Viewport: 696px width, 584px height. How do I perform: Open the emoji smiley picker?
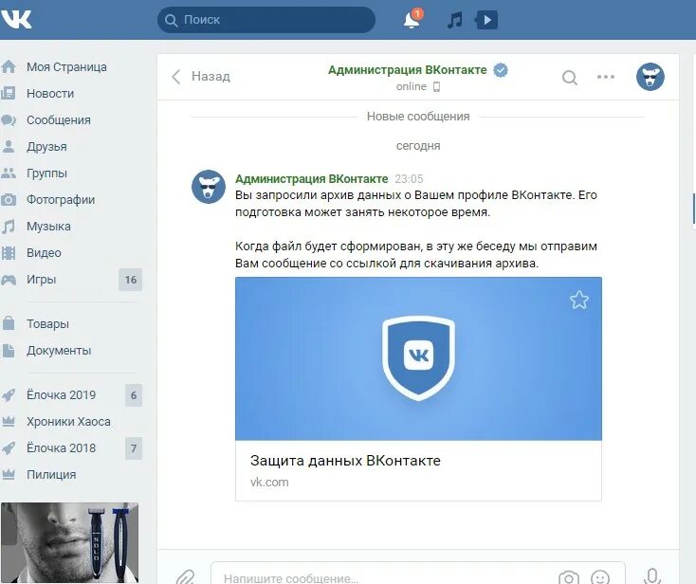[x=600, y=577]
